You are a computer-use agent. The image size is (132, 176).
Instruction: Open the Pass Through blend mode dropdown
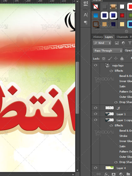[107, 51]
